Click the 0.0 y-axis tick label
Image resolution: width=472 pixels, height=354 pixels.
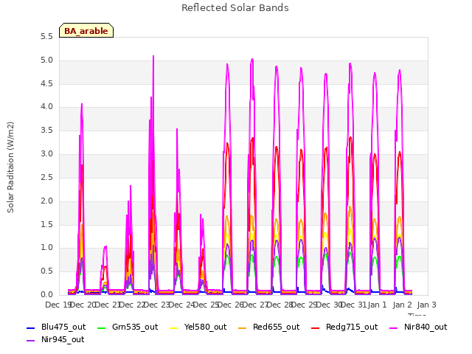46,295
